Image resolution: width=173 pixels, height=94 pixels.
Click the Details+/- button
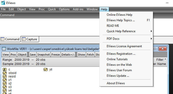pos(68,54)
